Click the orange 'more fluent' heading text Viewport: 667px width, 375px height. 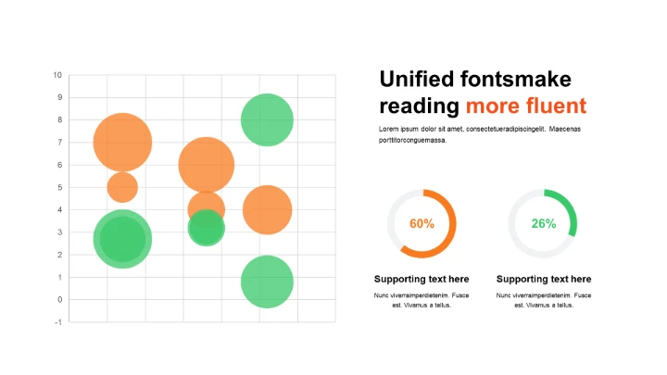[525, 105]
